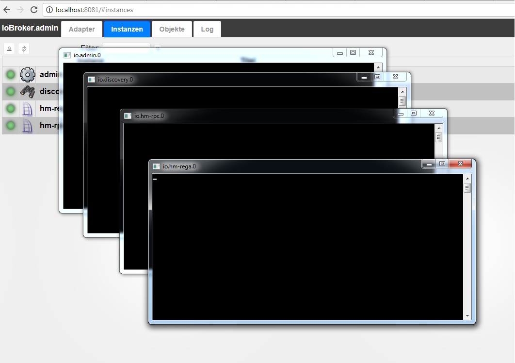
Task: Toggle the hm-rpc instance green status light
Action: coord(10,126)
